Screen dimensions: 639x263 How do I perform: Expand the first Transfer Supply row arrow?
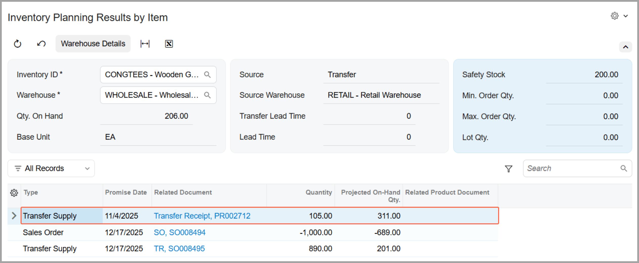coord(14,216)
